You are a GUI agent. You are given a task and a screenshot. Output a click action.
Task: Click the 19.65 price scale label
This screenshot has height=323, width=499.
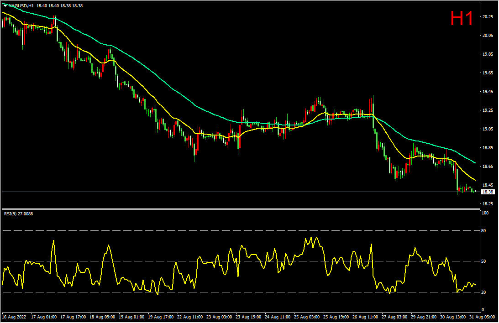488,73
